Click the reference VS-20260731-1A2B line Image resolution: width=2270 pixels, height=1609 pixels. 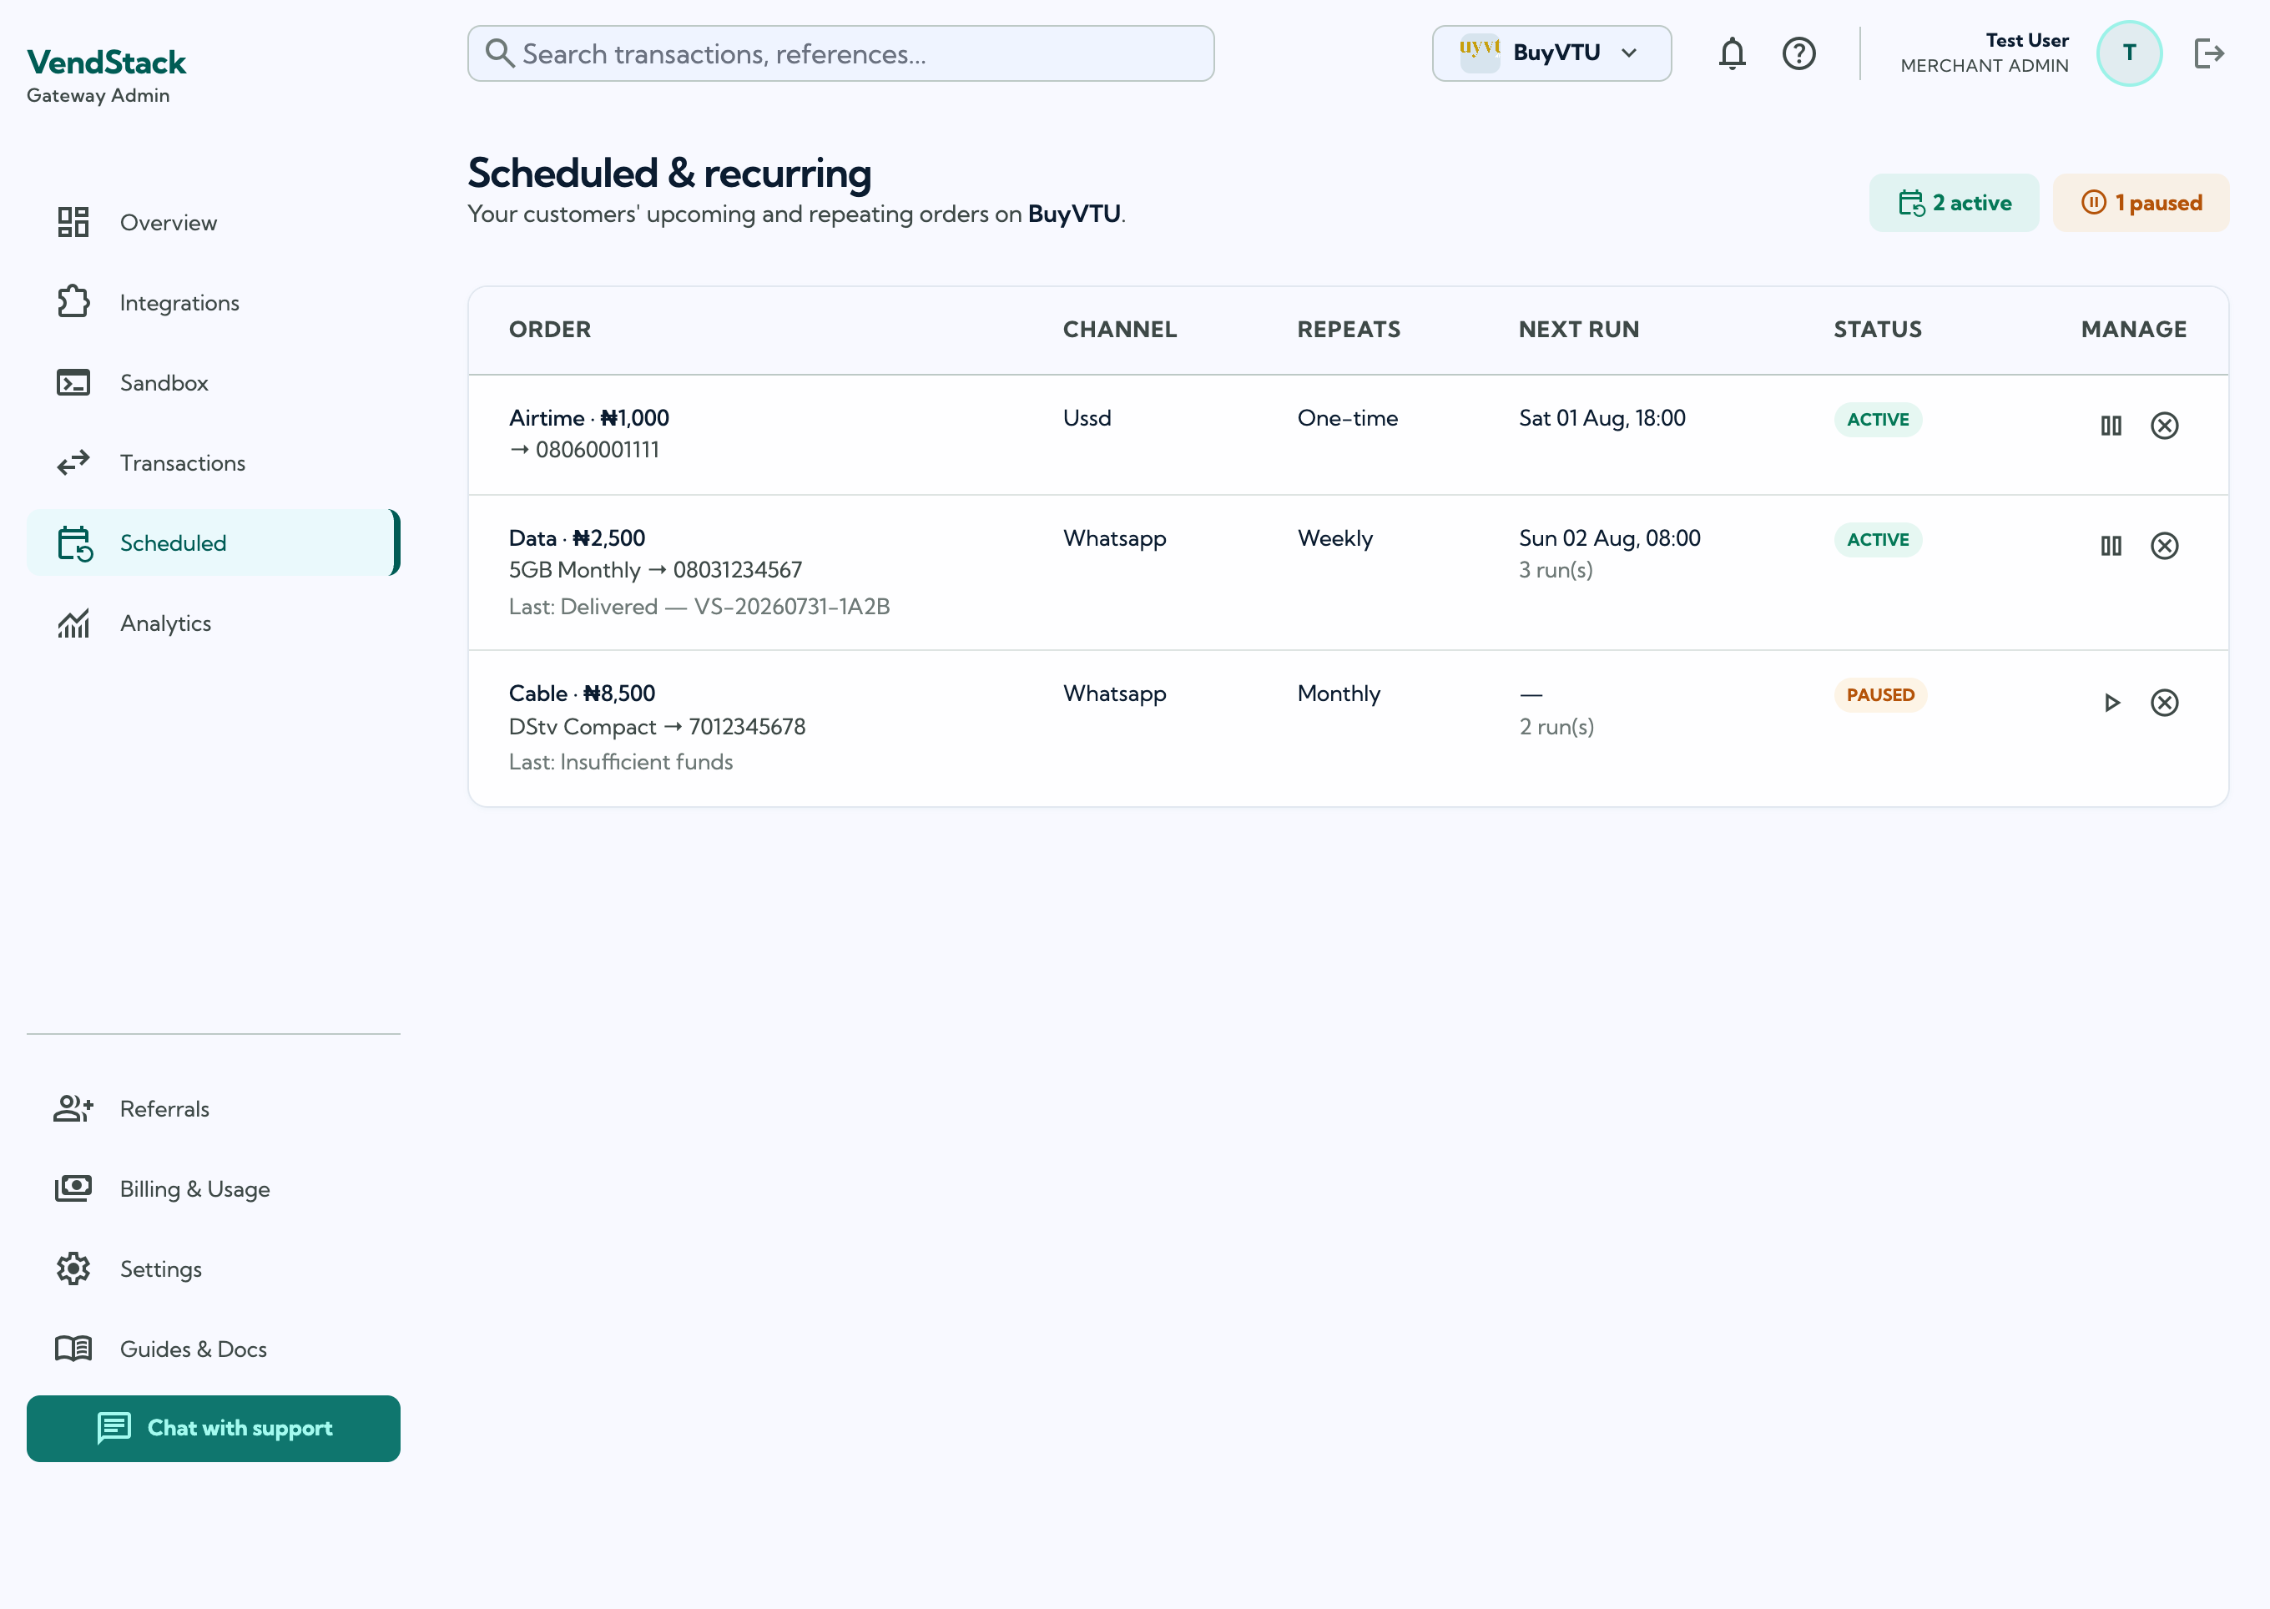click(699, 607)
